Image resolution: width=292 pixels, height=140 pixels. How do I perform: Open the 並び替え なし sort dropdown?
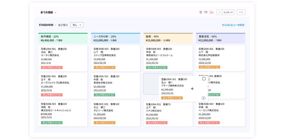(77, 25)
